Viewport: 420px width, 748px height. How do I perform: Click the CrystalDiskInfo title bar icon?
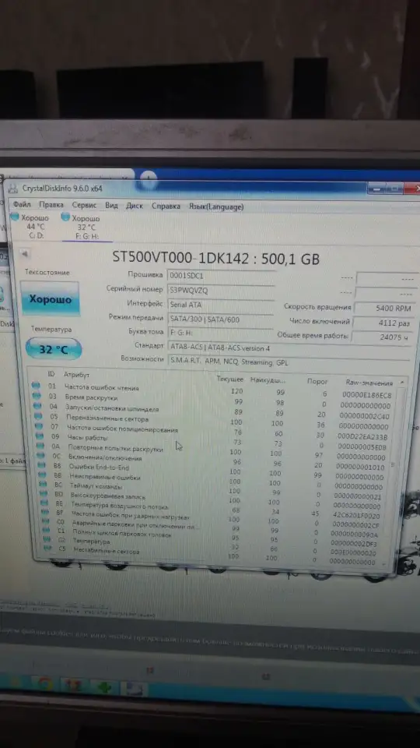(13, 188)
